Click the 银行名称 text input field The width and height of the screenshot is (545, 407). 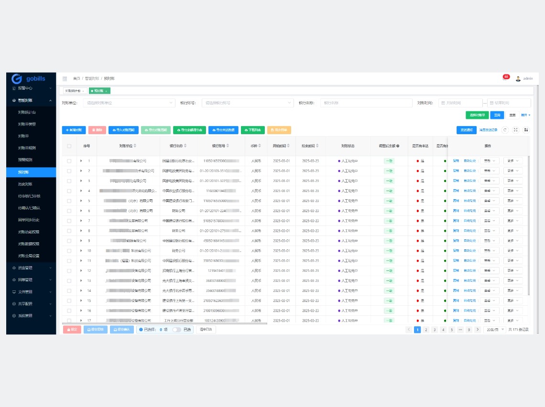366,103
